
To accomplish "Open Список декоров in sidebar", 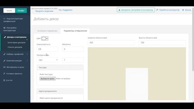I will tap(15, 47).
